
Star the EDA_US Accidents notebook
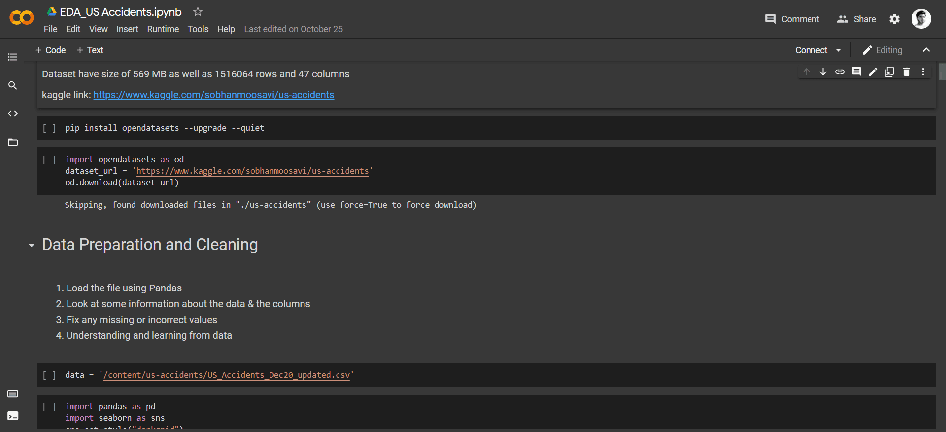pos(198,12)
